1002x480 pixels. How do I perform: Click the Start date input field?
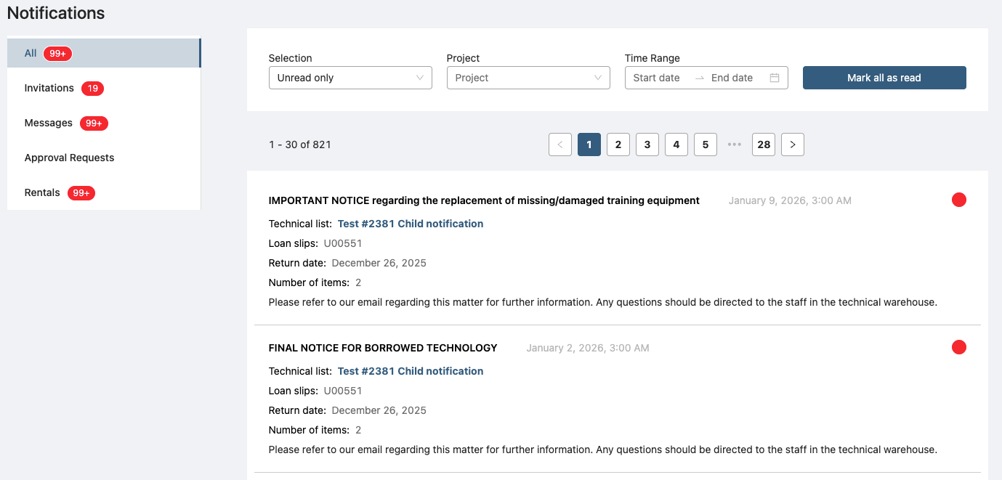[x=657, y=78]
